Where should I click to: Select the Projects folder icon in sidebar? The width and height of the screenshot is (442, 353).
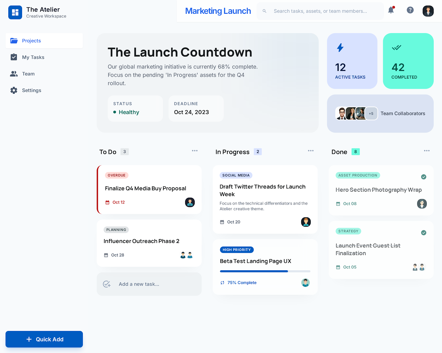point(14,41)
